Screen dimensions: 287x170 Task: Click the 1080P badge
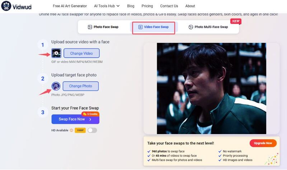click(x=80, y=130)
